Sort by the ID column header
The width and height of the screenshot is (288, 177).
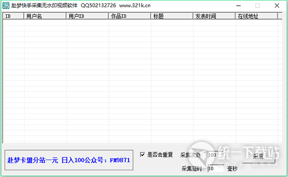pos(13,16)
